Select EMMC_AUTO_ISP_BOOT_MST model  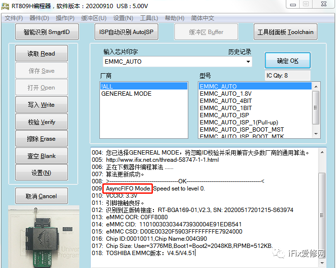click(x=255, y=129)
